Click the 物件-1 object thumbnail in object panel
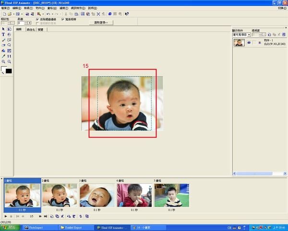The image size is (288, 231). coord(239,42)
